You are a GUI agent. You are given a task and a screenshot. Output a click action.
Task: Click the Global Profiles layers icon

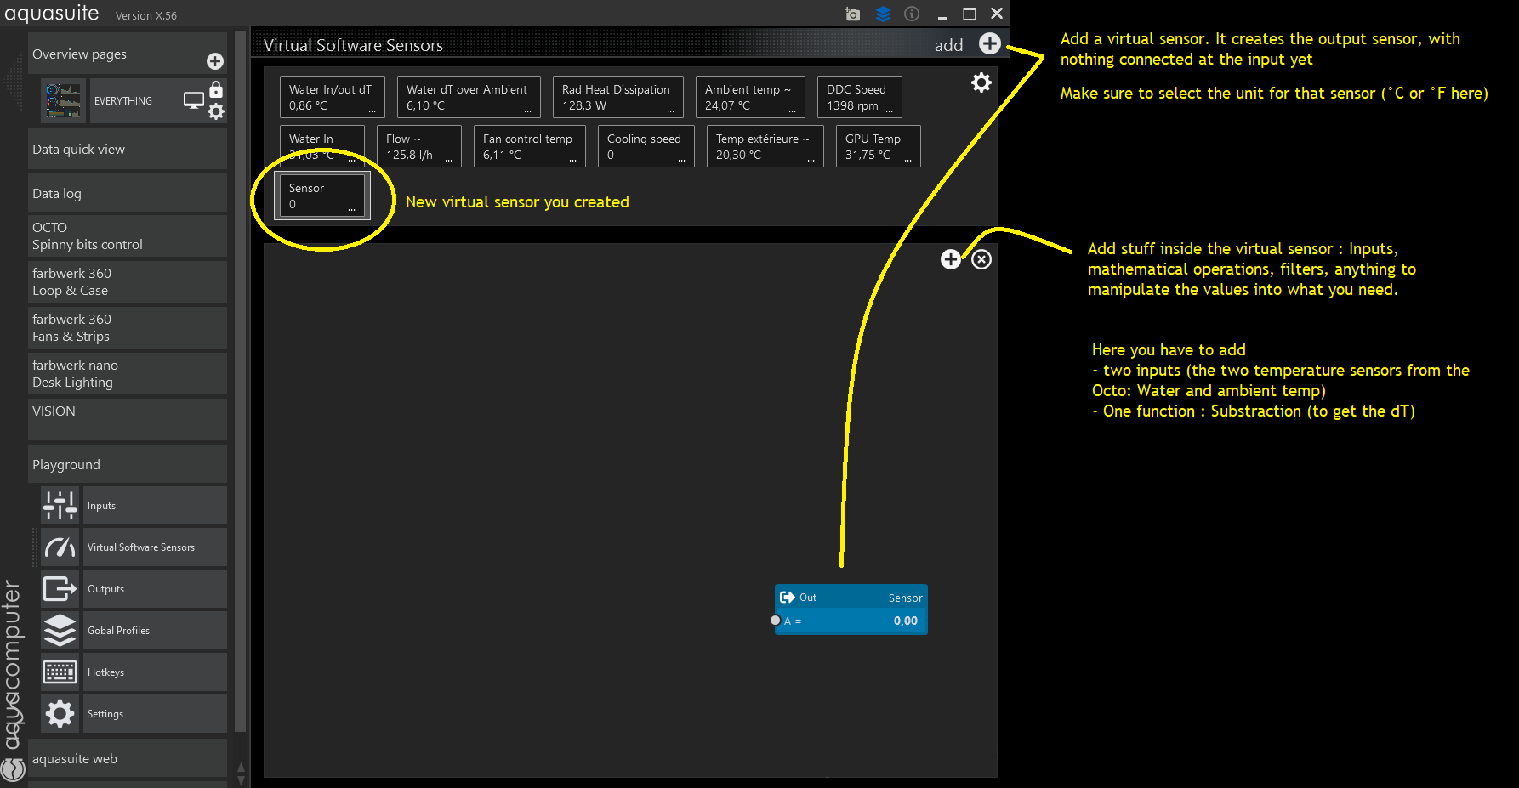click(x=60, y=631)
